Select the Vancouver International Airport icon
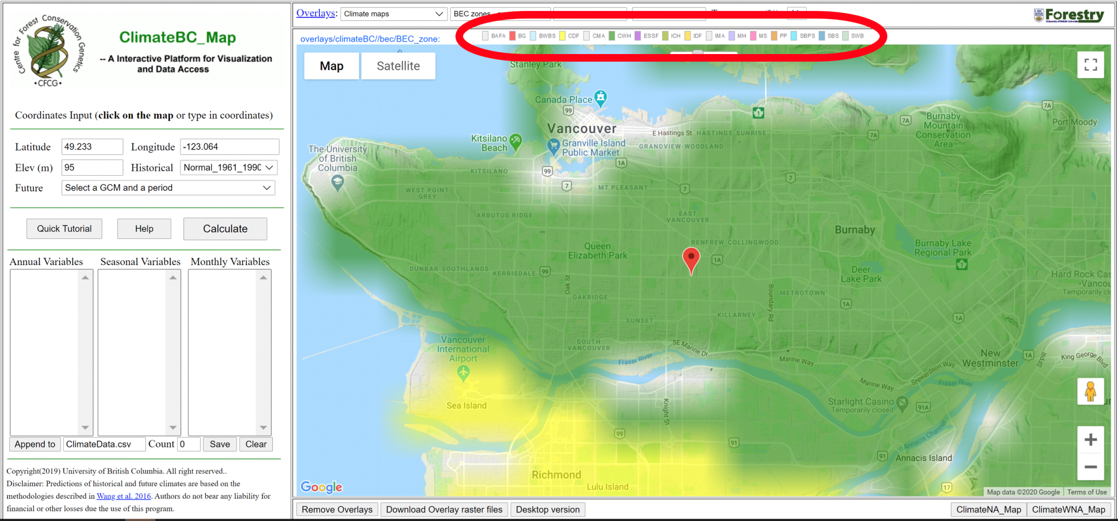The width and height of the screenshot is (1118, 521). click(x=463, y=373)
